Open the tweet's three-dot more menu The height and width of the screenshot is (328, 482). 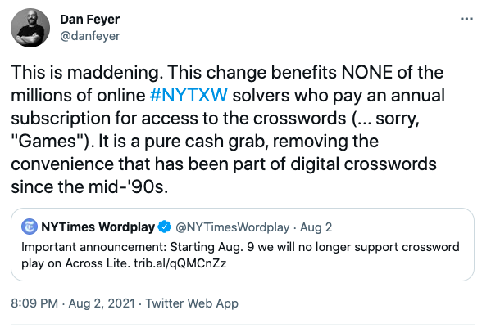(x=466, y=19)
